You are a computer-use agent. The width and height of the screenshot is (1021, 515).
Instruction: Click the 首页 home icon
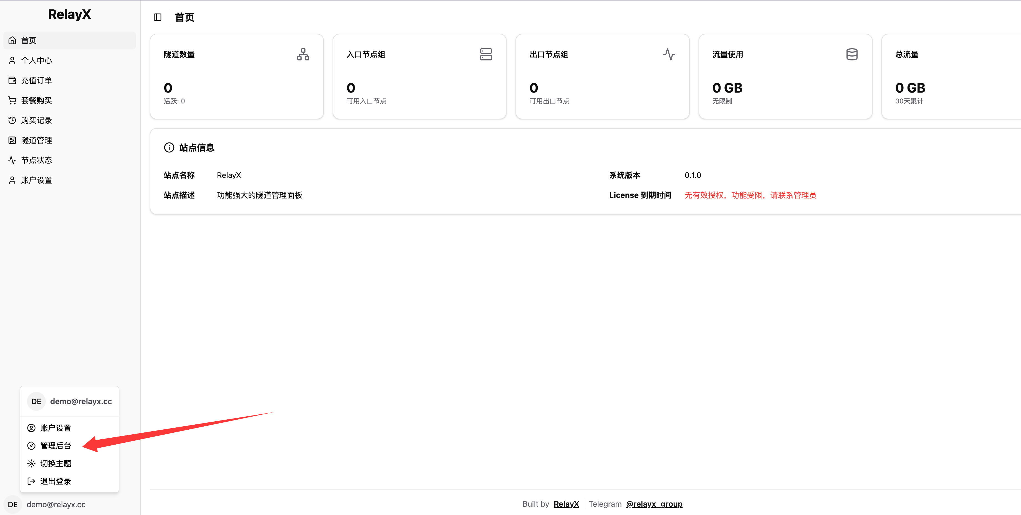point(12,40)
